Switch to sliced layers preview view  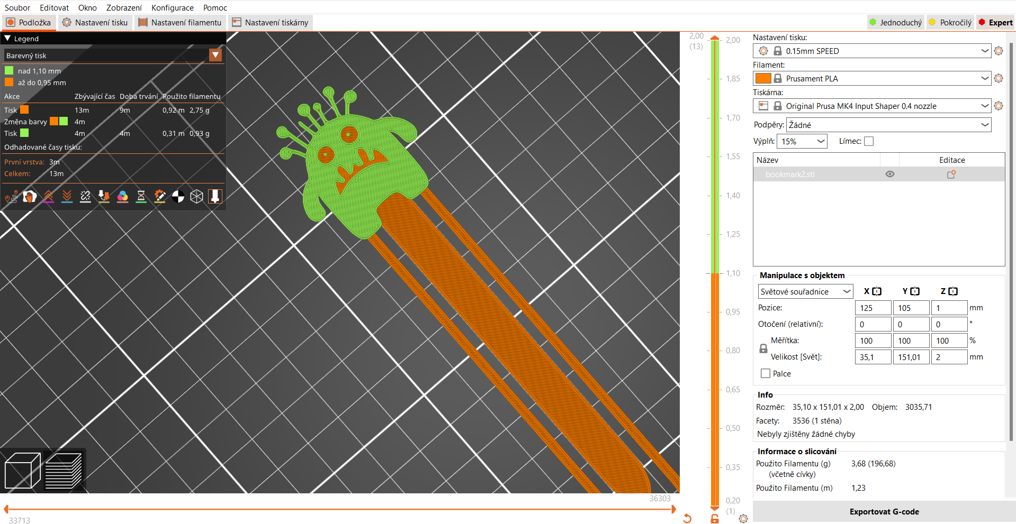coord(64,471)
